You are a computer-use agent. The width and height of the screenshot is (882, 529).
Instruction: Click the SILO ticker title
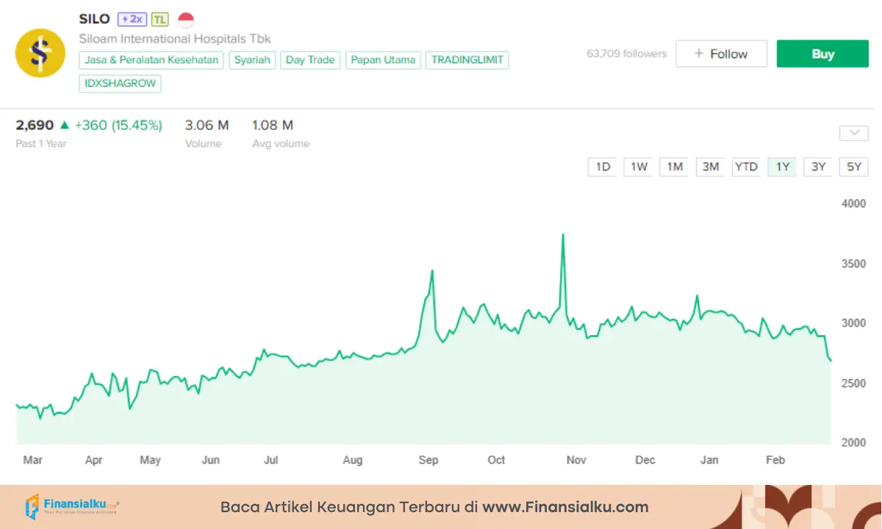coord(94,20)
